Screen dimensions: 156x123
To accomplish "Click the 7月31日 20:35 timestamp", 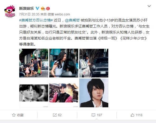I will tap(29, 14).
